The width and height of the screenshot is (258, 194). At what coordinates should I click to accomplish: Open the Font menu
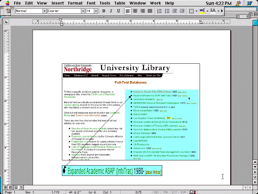point(91,3)
